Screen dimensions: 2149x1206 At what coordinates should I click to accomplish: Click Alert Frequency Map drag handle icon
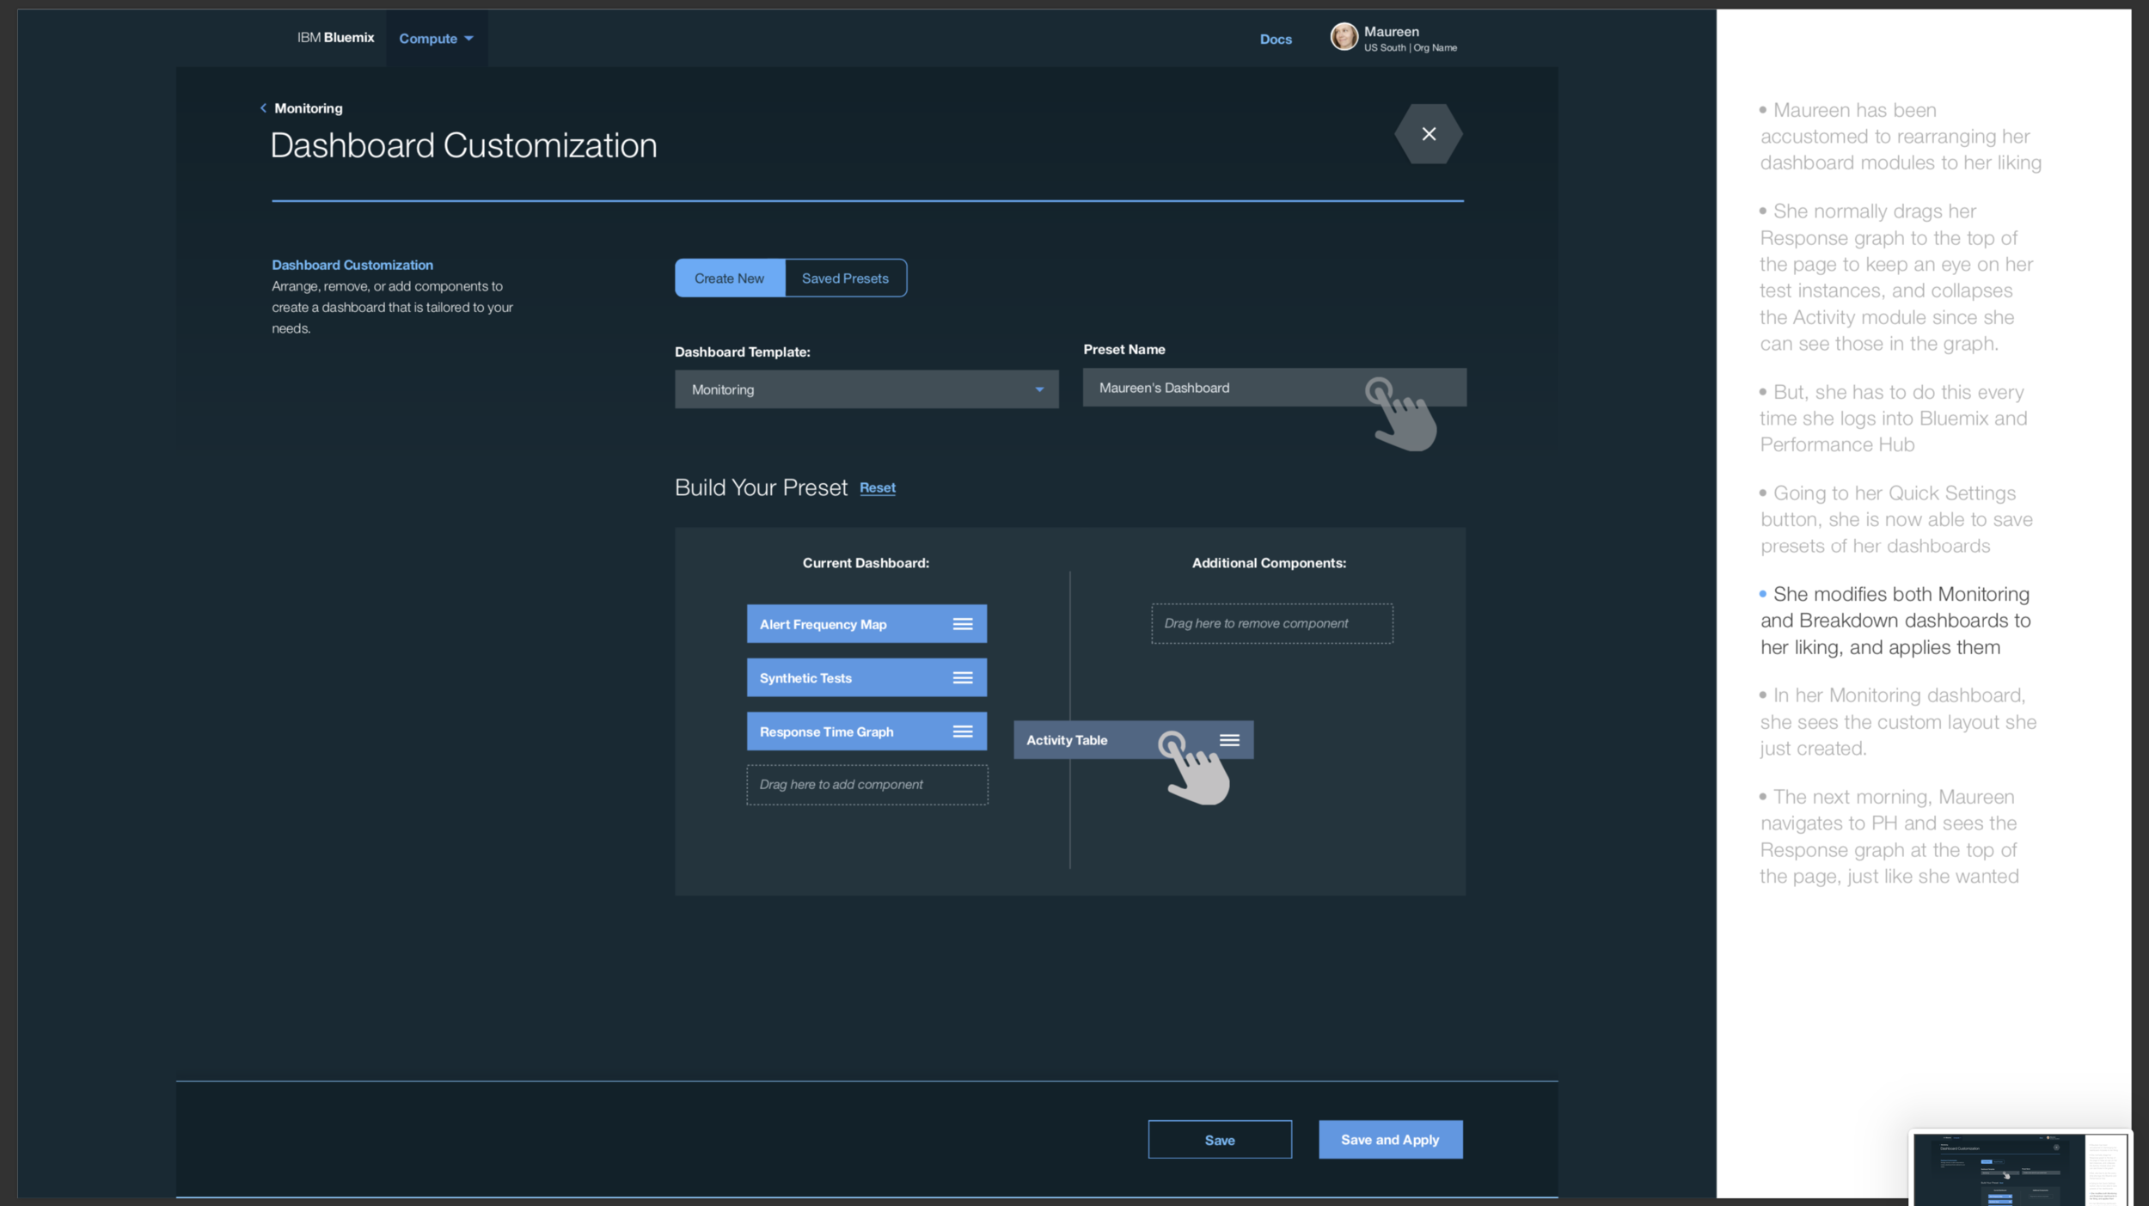click(962, 624)
